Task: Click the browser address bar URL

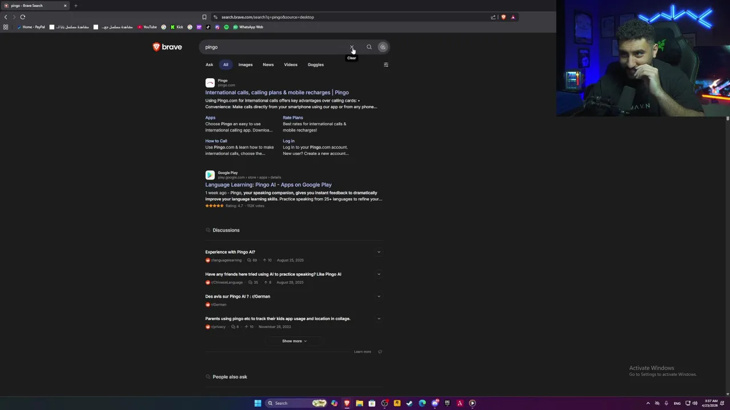Action: tap(267, 17)
